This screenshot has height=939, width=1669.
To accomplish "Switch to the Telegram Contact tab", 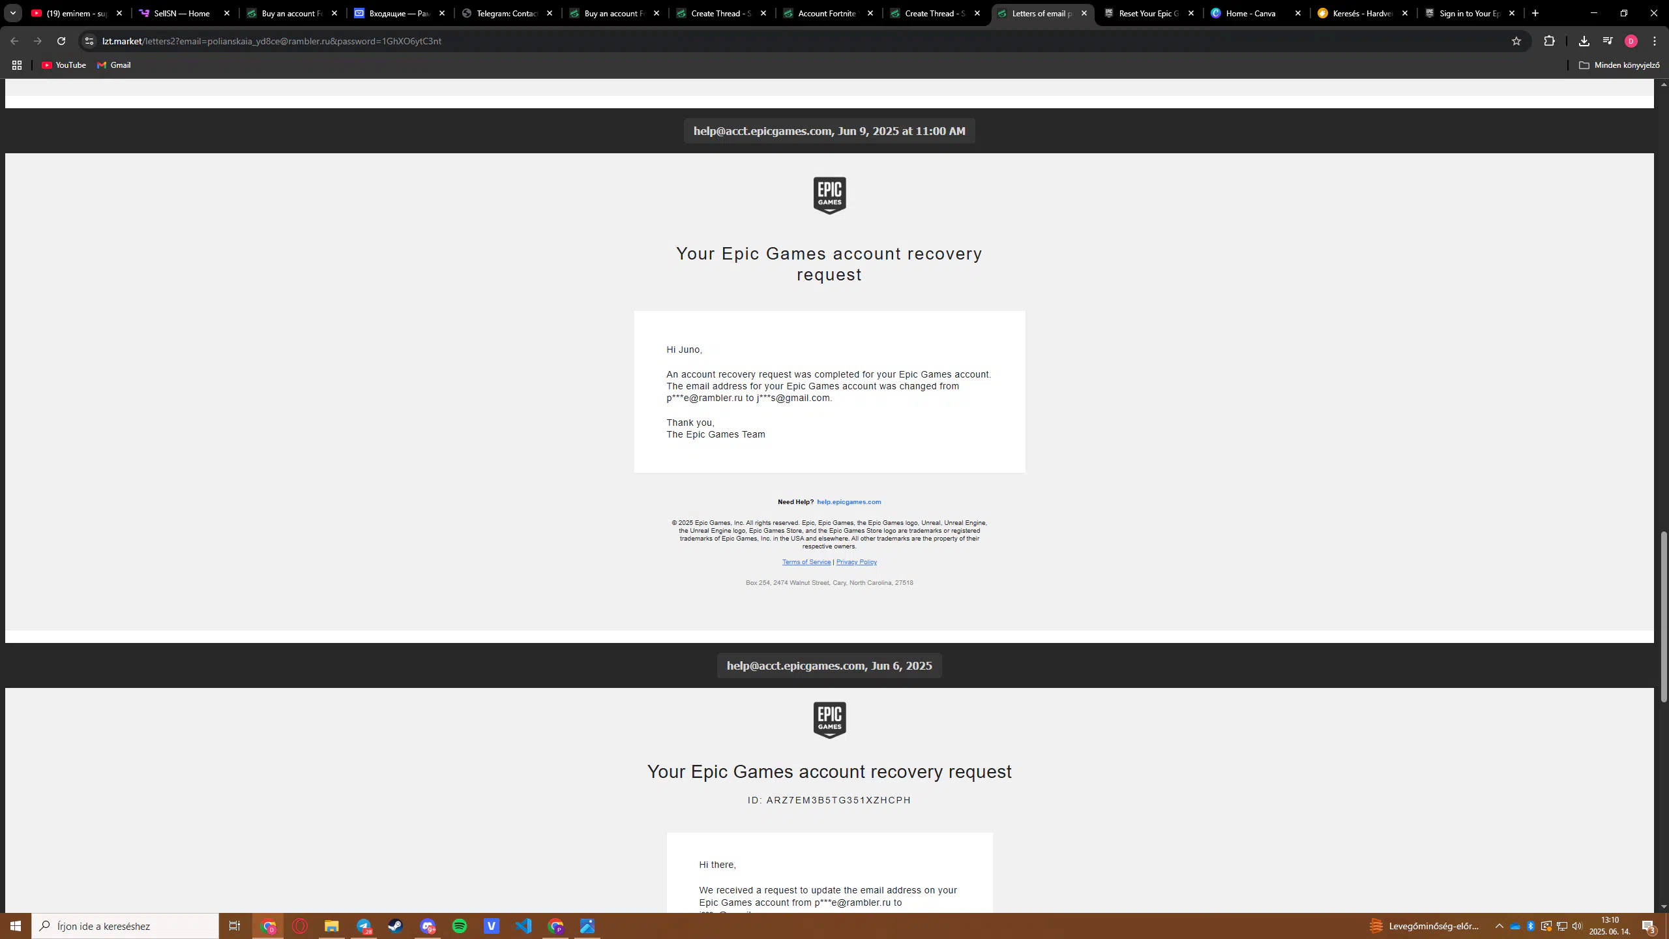I will 507,13.
